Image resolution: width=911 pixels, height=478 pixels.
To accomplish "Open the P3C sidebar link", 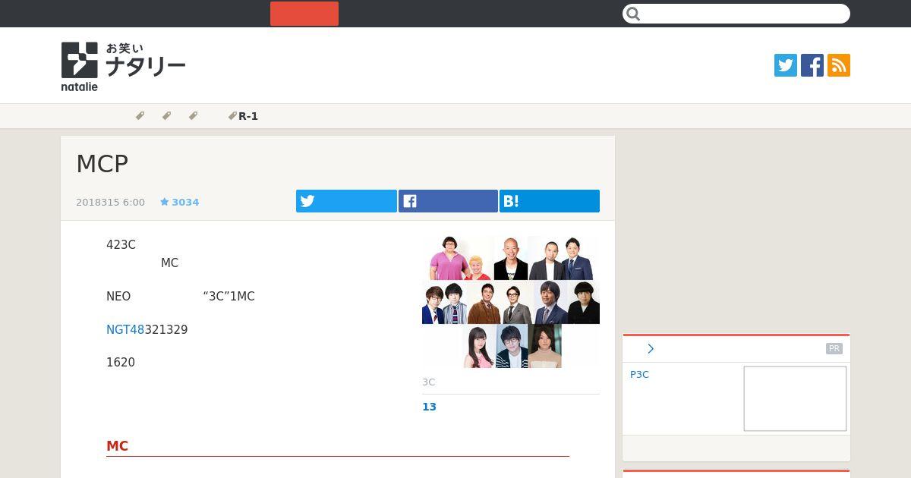I will coord(639,375).
